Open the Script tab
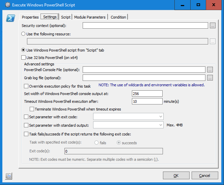 [66, 17]
